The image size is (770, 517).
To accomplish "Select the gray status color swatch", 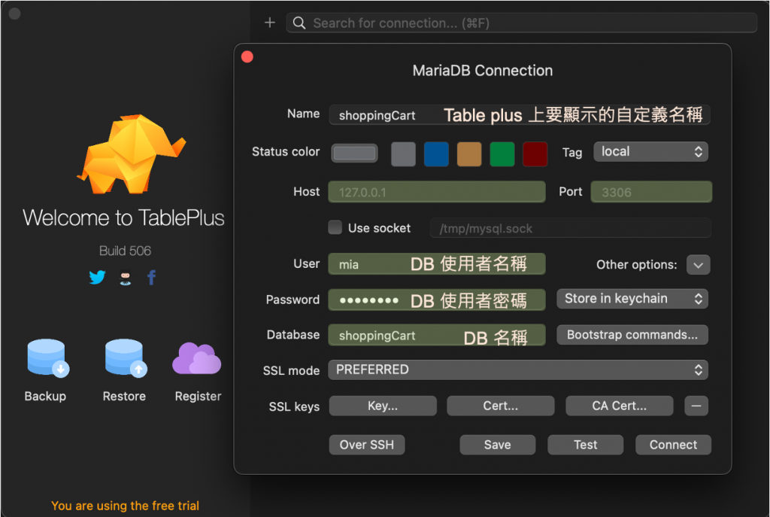I will pos(403,154).
